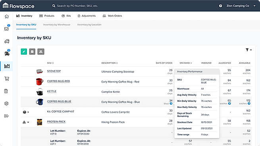Switch to Inventory by Warehouse subtab

[x=57, y=25]
